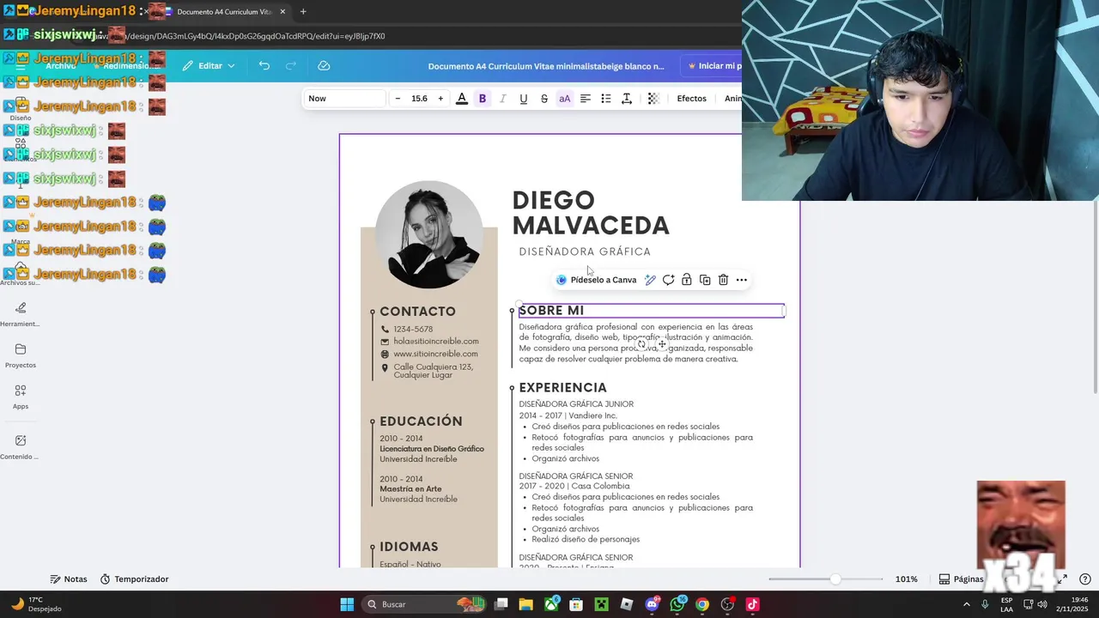The image size is (1099, 618).
Task: Select the CONTACTO heading
Action: pyautogui.click(x=417, y=312)
